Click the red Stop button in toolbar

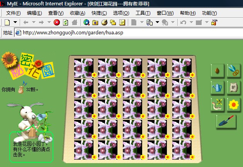(x=57, y=22)
